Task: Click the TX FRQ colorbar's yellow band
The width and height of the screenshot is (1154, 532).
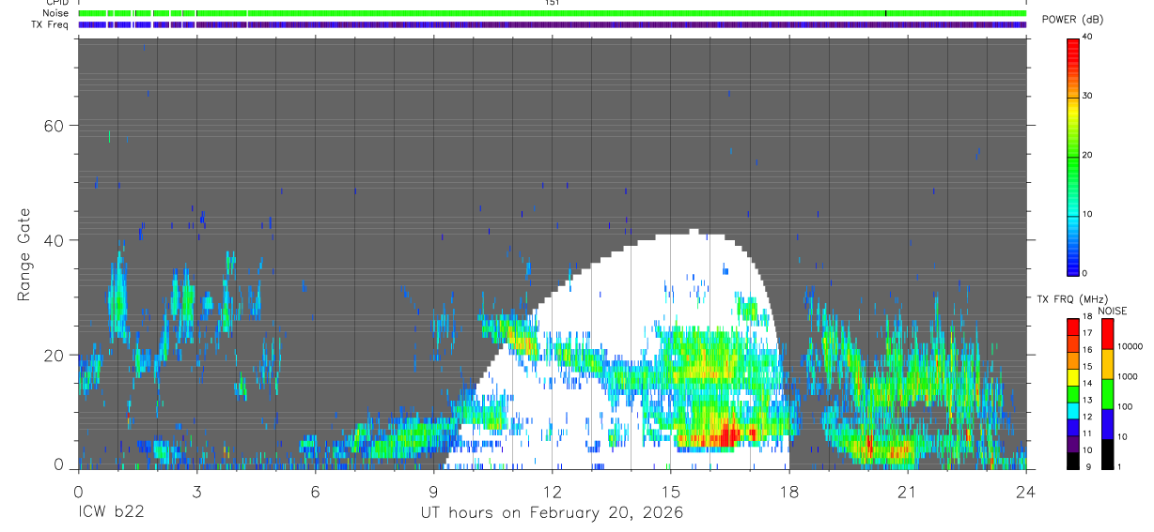Action: coord(1073,377)
